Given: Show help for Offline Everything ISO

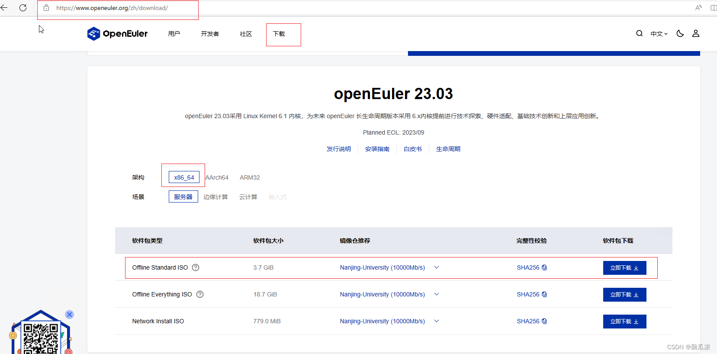Looking at the screenshot, I should [200, 294].
